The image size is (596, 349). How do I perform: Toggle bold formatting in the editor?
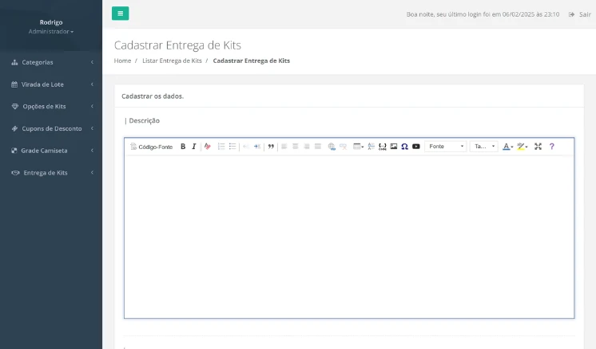click(x=183, y=147)
